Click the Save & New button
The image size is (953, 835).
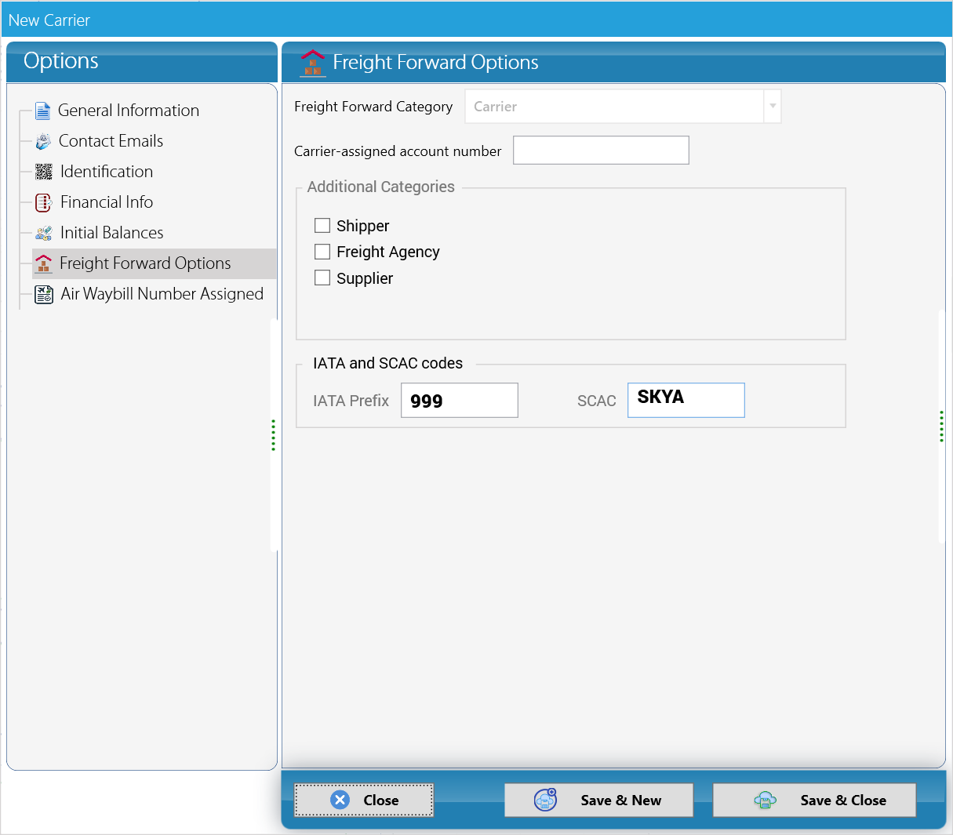coord(598,800)
